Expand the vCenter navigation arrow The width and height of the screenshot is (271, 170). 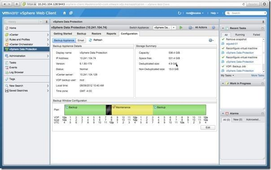[x=48, y=35]
